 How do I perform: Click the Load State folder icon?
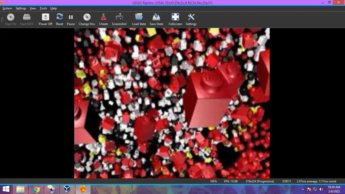[139, 17]
